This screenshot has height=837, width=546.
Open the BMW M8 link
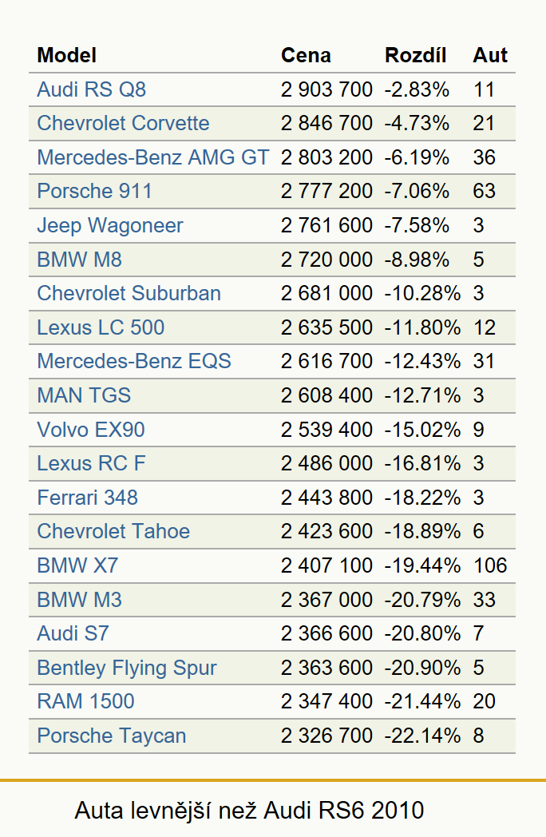80,260
